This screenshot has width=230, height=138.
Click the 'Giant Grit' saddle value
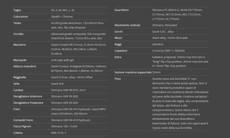tap(57, 84)
